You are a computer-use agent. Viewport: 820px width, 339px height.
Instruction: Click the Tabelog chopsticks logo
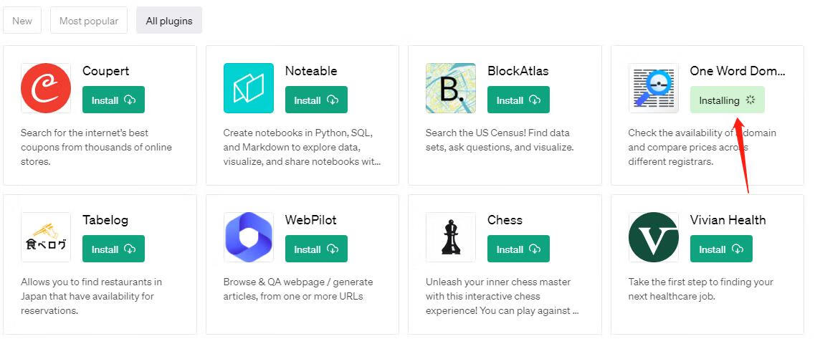[46, 237]
